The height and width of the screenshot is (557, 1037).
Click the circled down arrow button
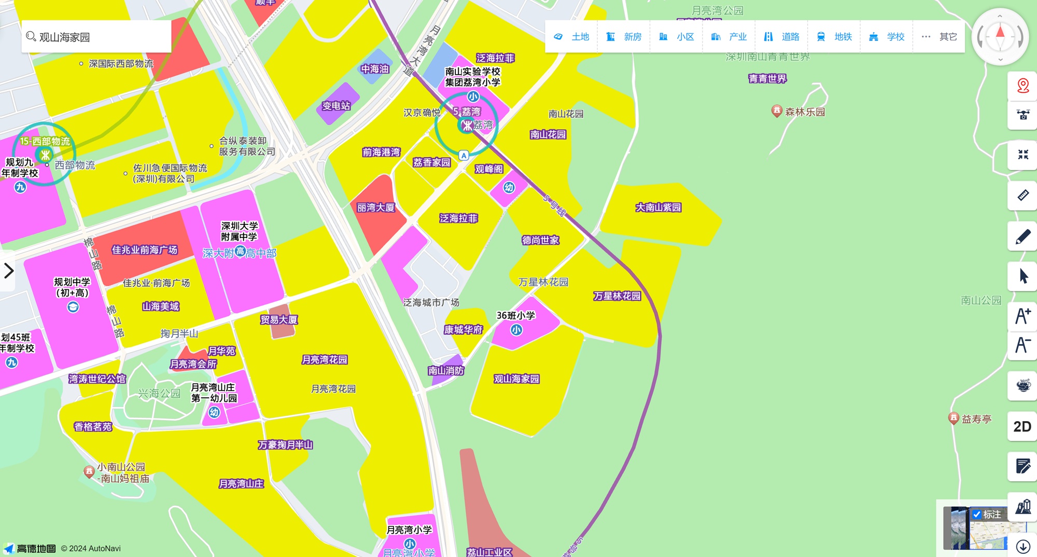[x=1022, y=547]
